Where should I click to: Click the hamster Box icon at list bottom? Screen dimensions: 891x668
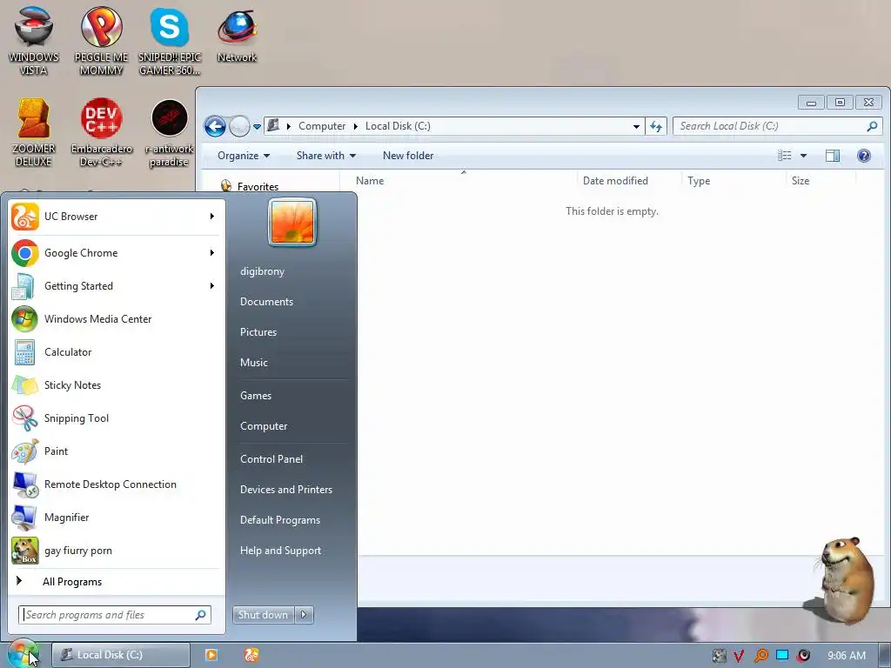(25, 551)
